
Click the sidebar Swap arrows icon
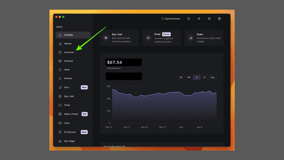click(x=60, y=105)
